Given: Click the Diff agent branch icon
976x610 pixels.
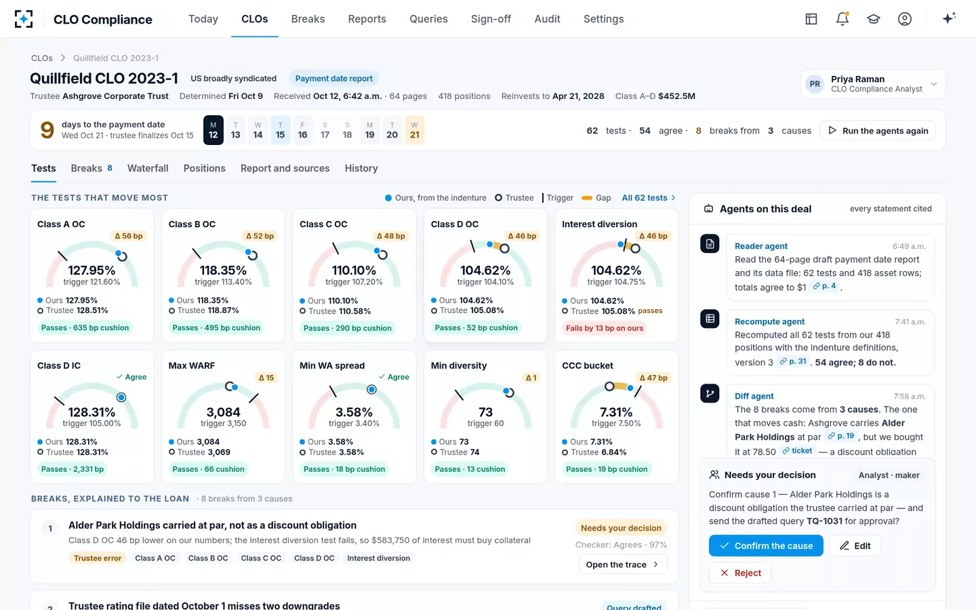Looking at the screenshot, I should point(710,393).
